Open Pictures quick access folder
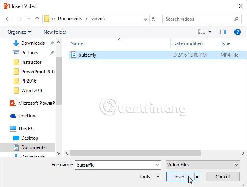 point(30,53)
